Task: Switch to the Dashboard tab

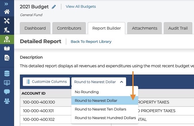Action: [35, 28]
